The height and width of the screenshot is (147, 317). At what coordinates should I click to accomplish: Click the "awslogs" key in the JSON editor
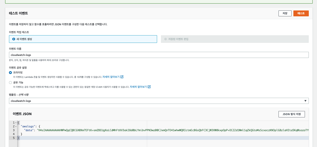(x=27, y=126)
